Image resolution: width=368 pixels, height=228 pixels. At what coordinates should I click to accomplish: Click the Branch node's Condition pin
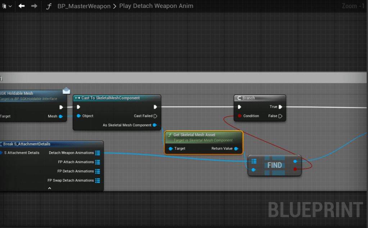[240, 116]
